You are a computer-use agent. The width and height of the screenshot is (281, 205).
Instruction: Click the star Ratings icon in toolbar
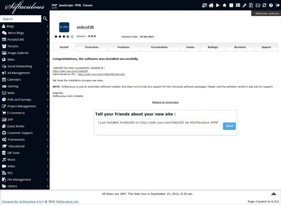point(224,5)
